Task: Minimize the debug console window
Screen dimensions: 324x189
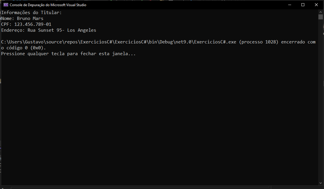Action: point(289,5)
